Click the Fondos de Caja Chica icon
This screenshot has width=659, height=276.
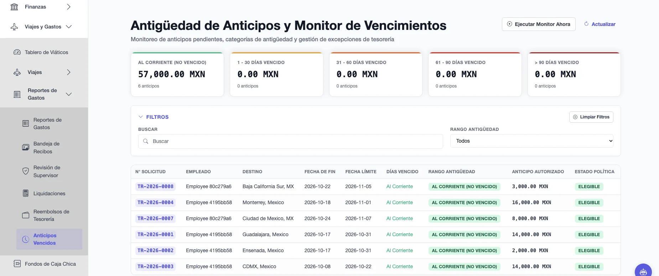[17, 264]
